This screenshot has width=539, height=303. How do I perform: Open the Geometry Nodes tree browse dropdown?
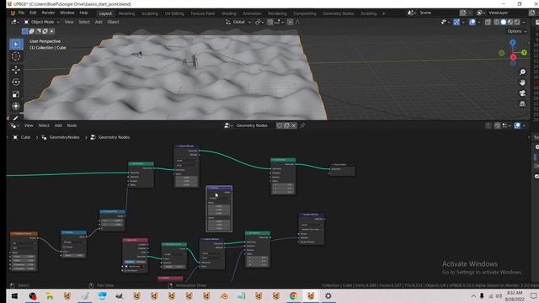pyautogui.click(x=227, y=125)
